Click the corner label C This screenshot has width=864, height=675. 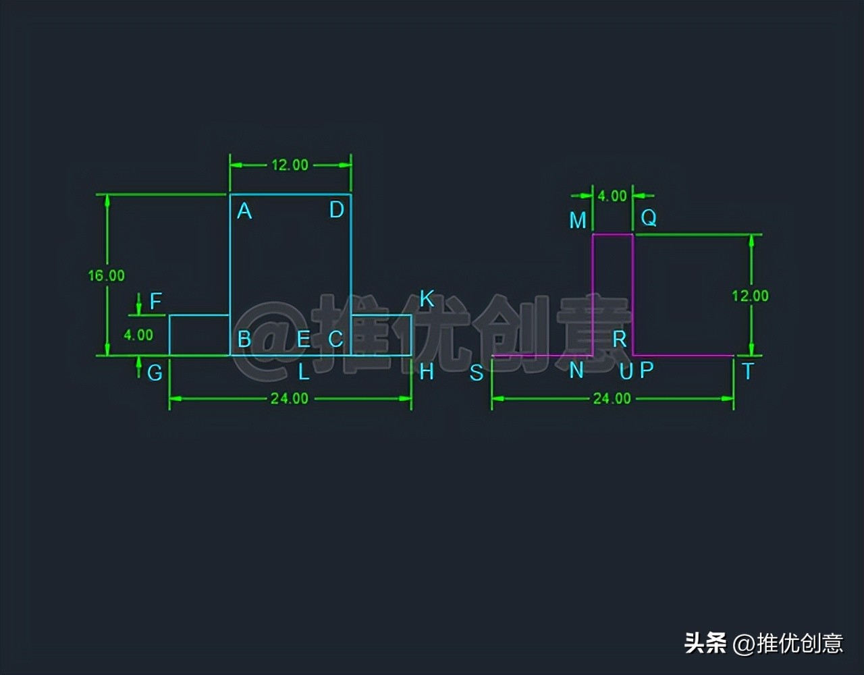pyautogui.click(x=335, y=339)
